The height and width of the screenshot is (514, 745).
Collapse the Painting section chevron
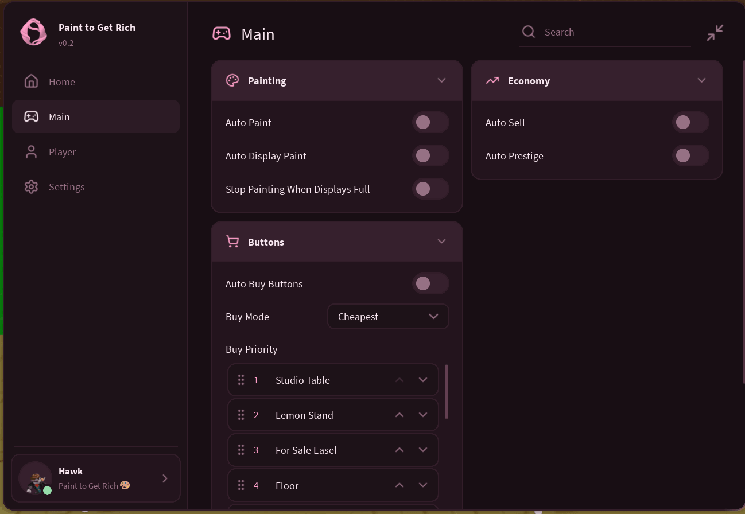coord(441,80)
